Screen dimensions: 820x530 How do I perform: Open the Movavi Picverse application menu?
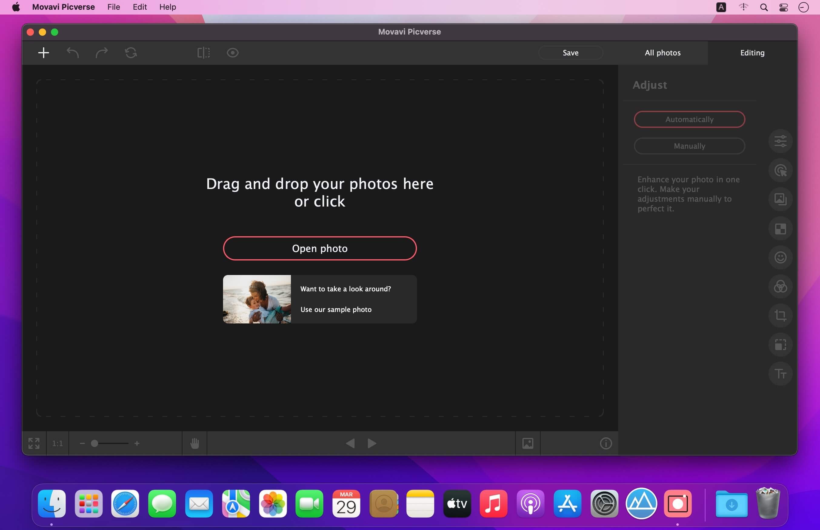pos(63,7)
